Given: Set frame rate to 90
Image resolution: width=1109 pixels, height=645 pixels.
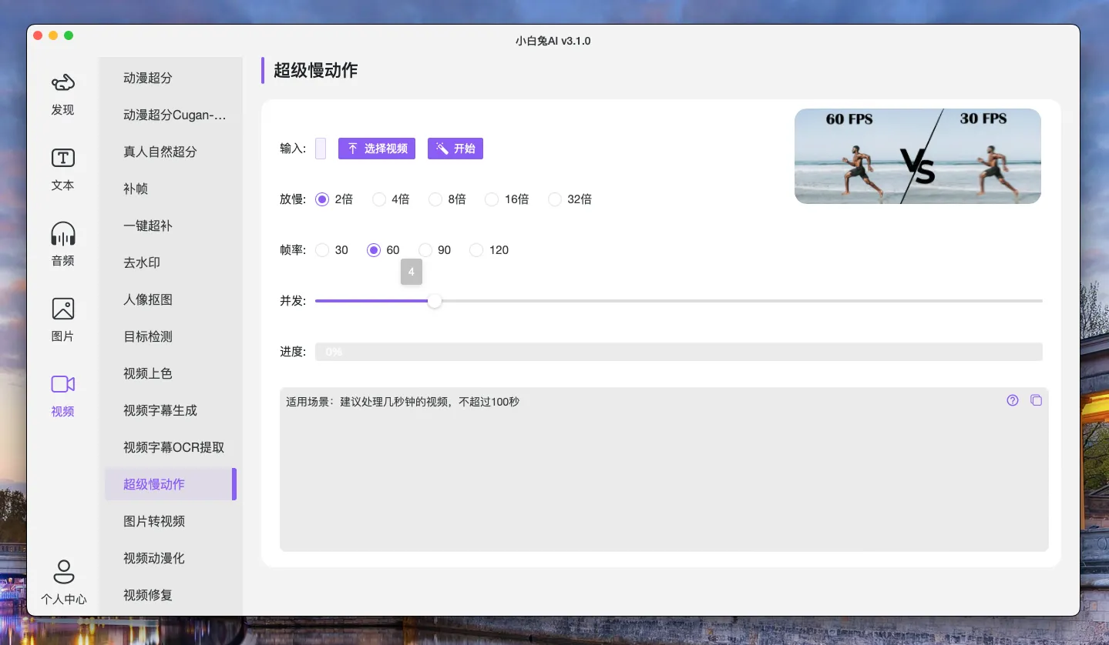Looking at the screenshot, I should (425, 250).
